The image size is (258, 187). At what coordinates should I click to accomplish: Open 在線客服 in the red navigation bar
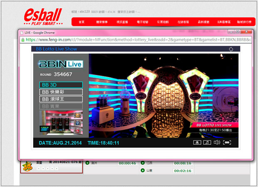click(183, 22)
